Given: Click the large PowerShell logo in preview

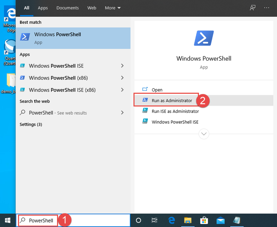Looking at the screenshot, I should point(204,38).
